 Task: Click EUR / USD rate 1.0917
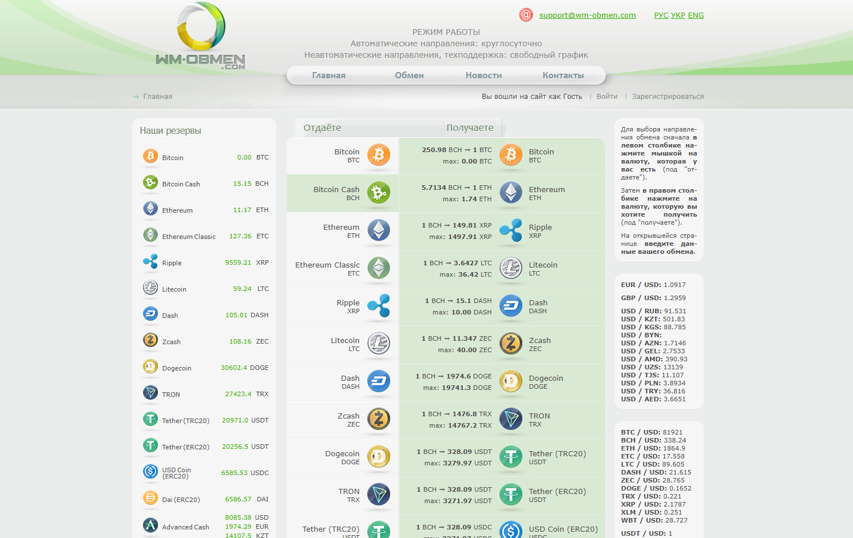[675, 285]
